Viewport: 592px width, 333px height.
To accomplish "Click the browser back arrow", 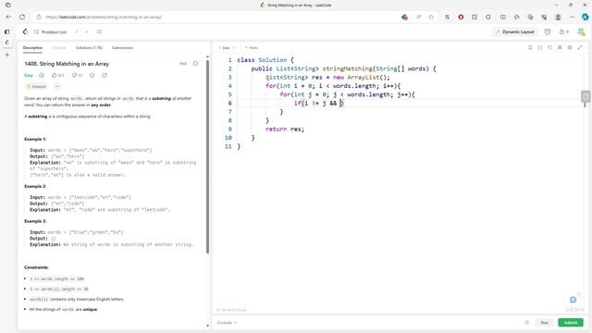I will (8, 17).
